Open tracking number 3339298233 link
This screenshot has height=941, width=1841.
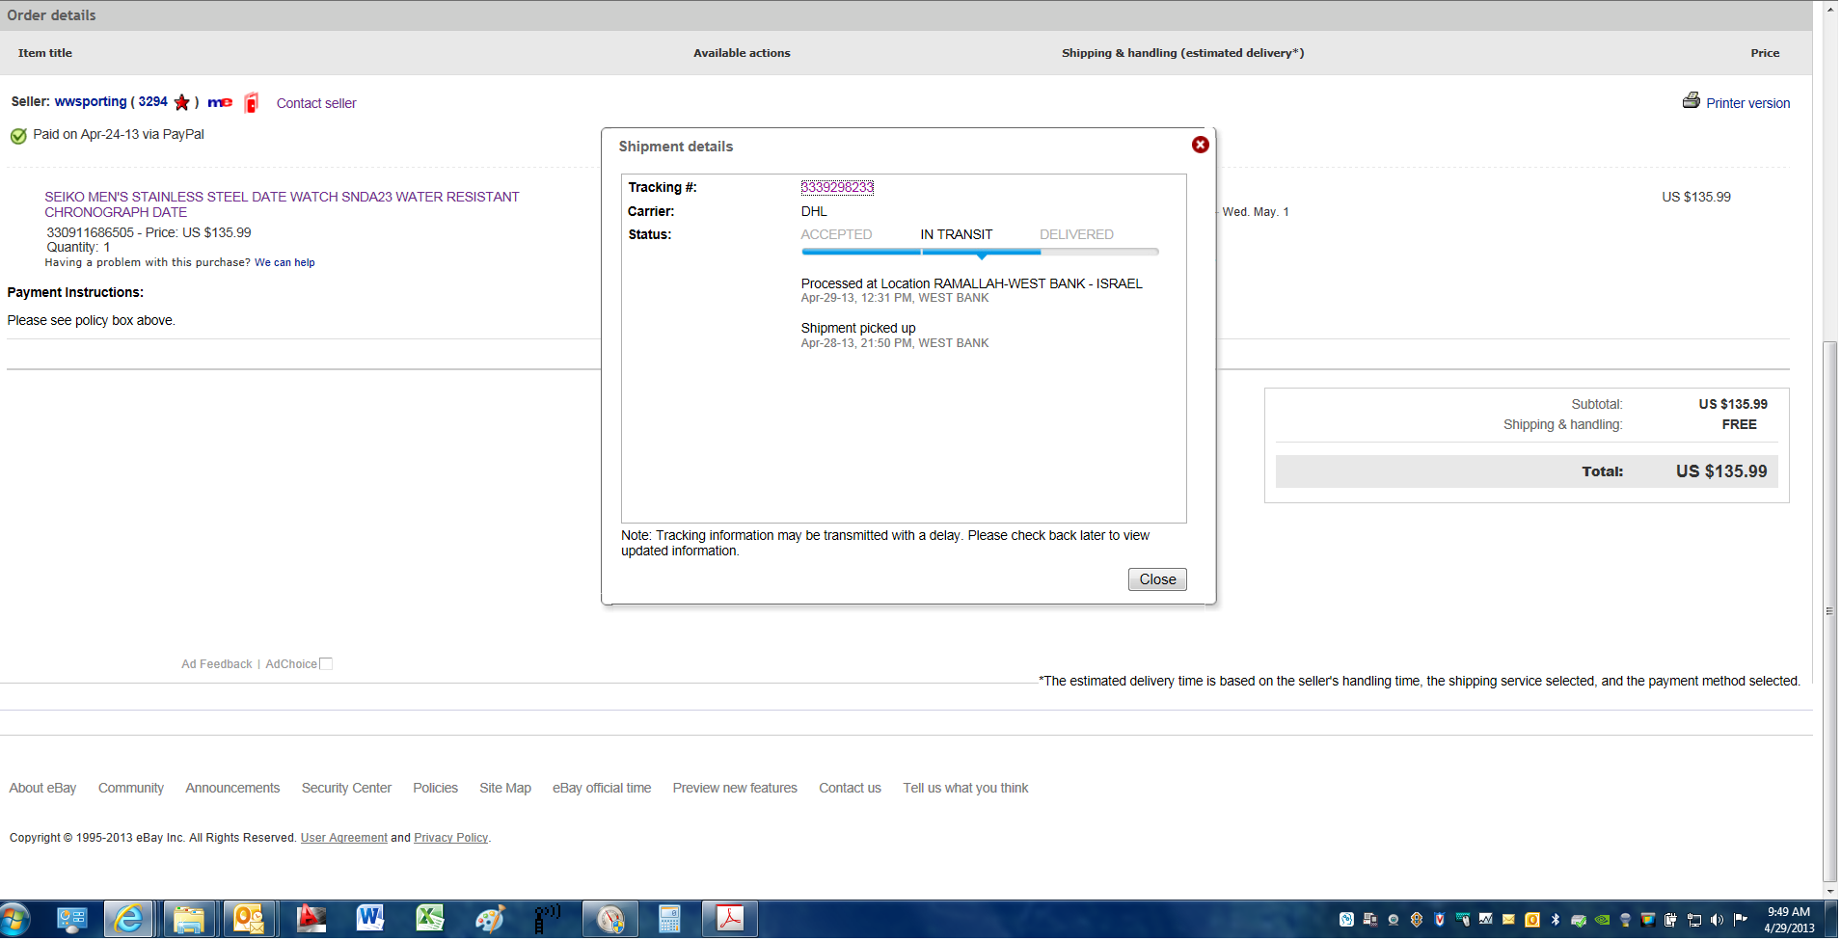(x=836, y=187)
